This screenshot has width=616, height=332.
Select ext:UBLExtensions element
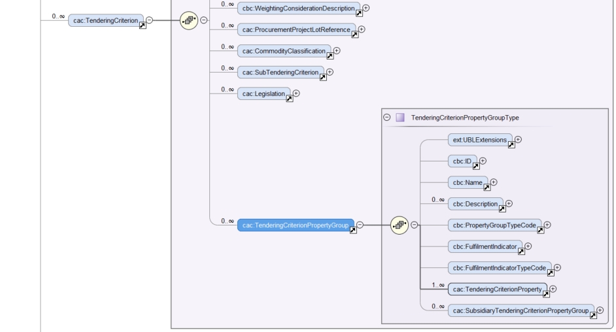coord(480,140)
